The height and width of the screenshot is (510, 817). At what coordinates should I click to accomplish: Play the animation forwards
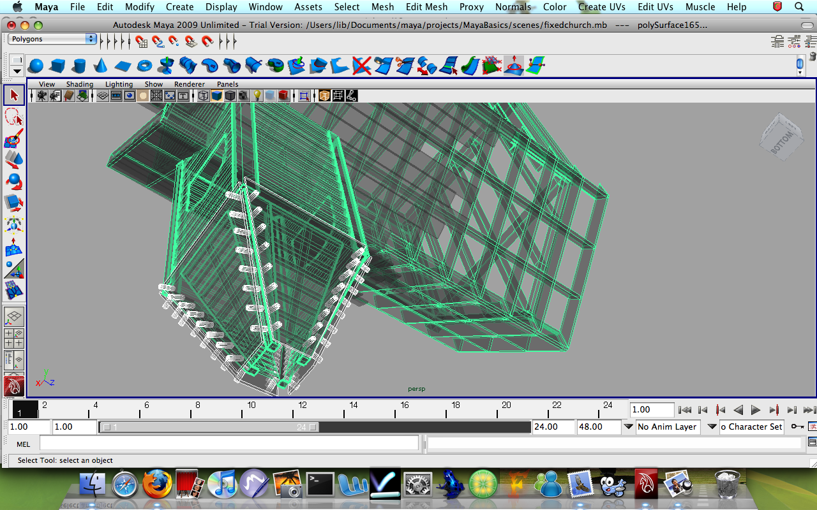click(756, 410)
